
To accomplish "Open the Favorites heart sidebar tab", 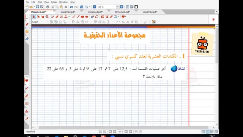I will [x=27, y=81].
